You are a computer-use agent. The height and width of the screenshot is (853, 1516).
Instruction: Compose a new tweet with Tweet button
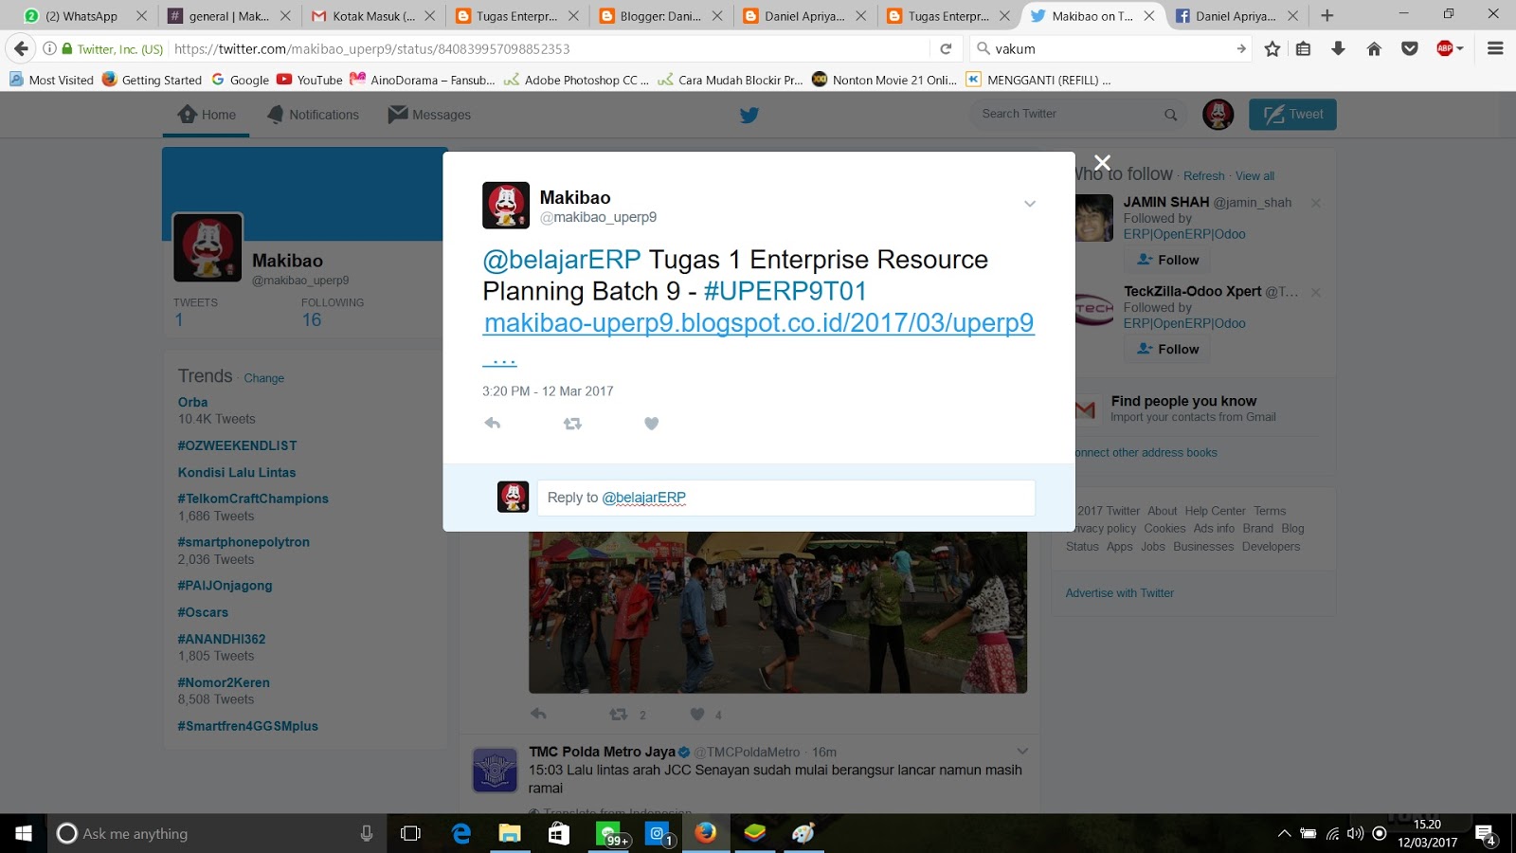tap(1292, 115)
